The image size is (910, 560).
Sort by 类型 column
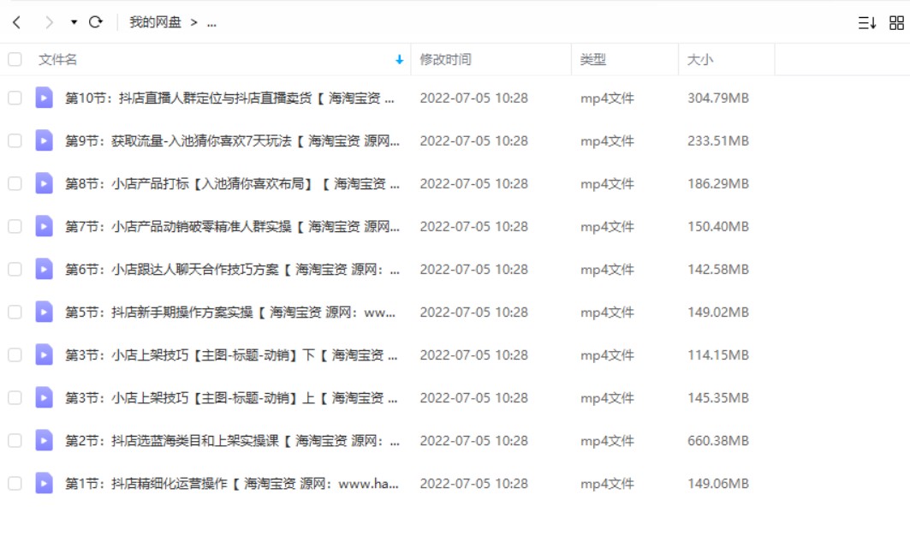(592, 59)
